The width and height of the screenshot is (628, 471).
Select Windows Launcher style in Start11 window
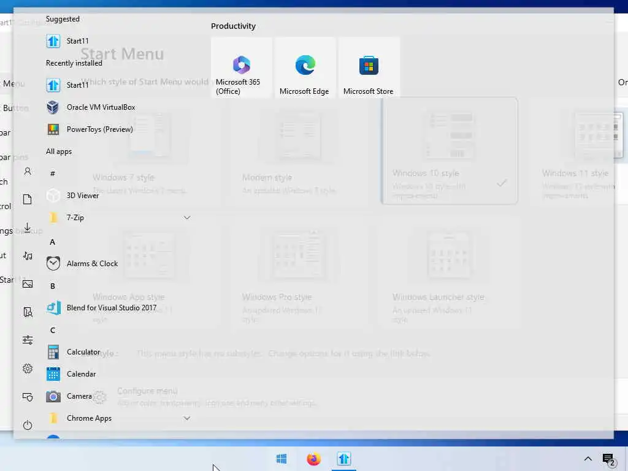(450, 274)
